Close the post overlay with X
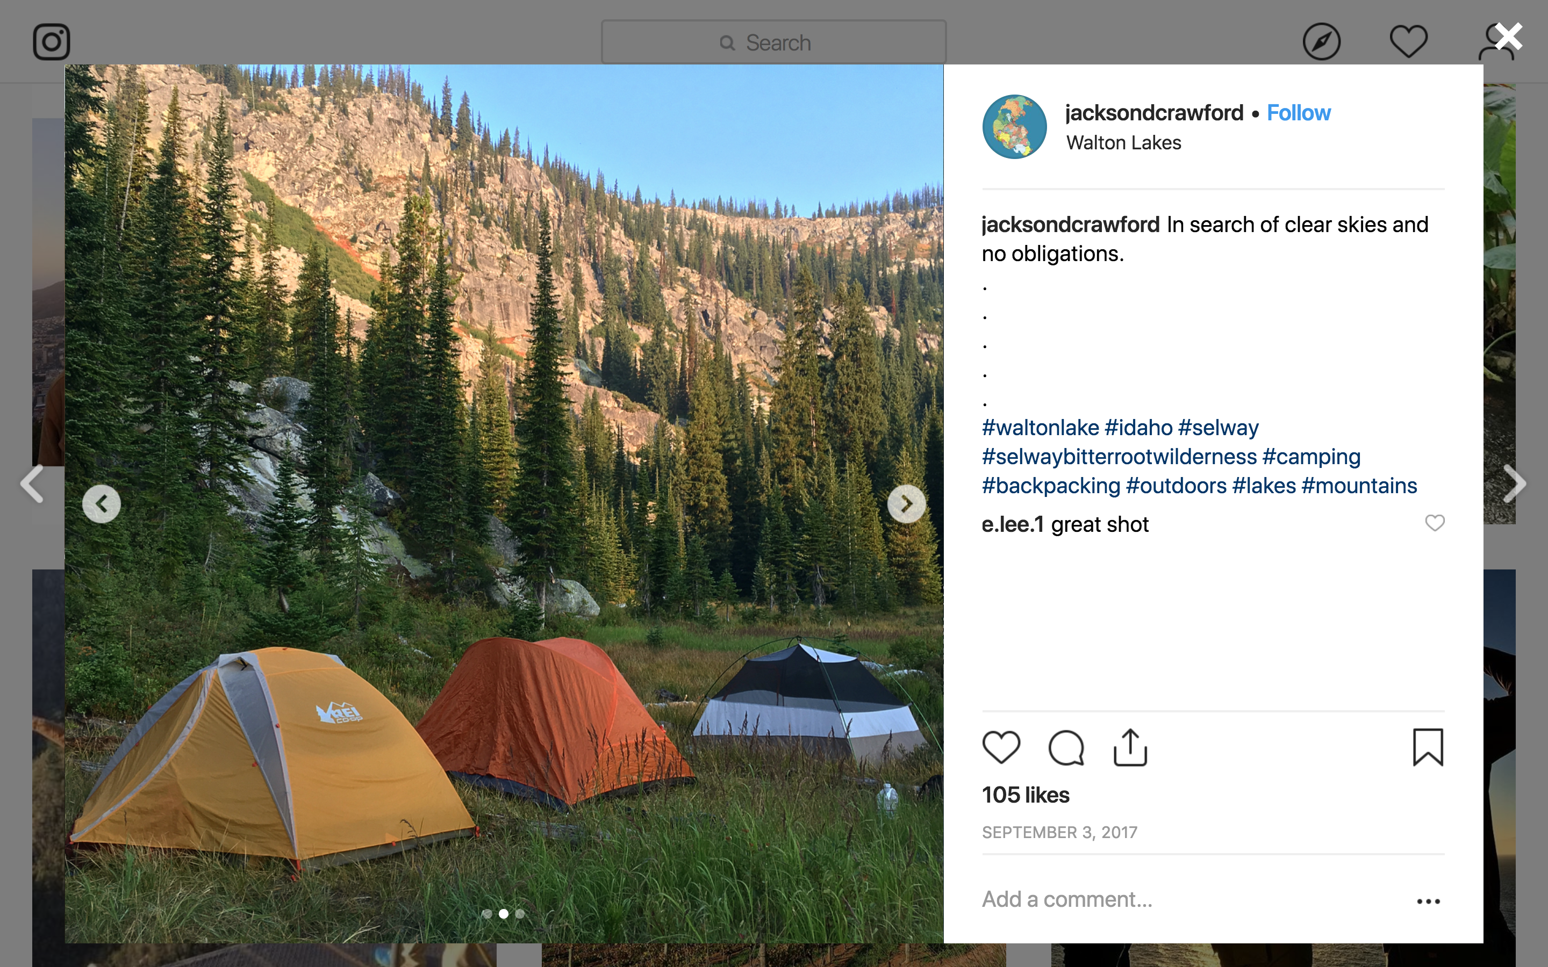Image resolution: width=1548 pixels, height=967 pixels. [1509, 37]
